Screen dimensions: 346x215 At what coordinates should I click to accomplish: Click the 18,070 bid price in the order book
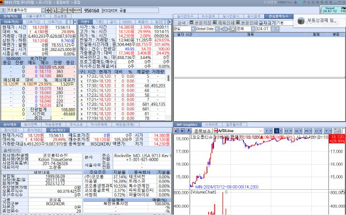point(45,89)
